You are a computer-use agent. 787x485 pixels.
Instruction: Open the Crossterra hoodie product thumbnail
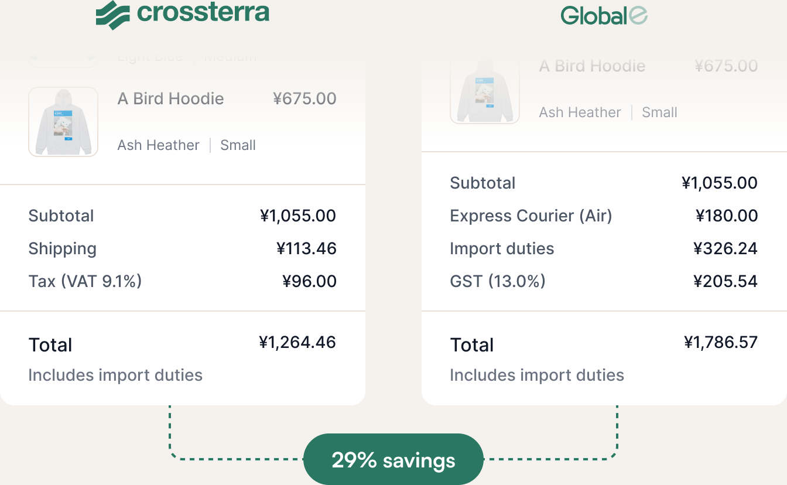(x=63, y=122)
